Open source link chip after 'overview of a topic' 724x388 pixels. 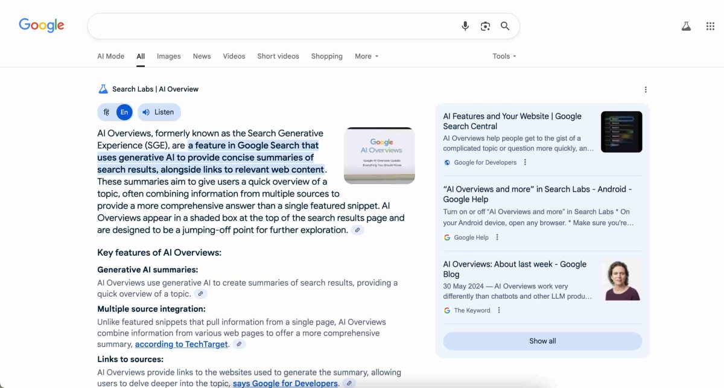201,294
